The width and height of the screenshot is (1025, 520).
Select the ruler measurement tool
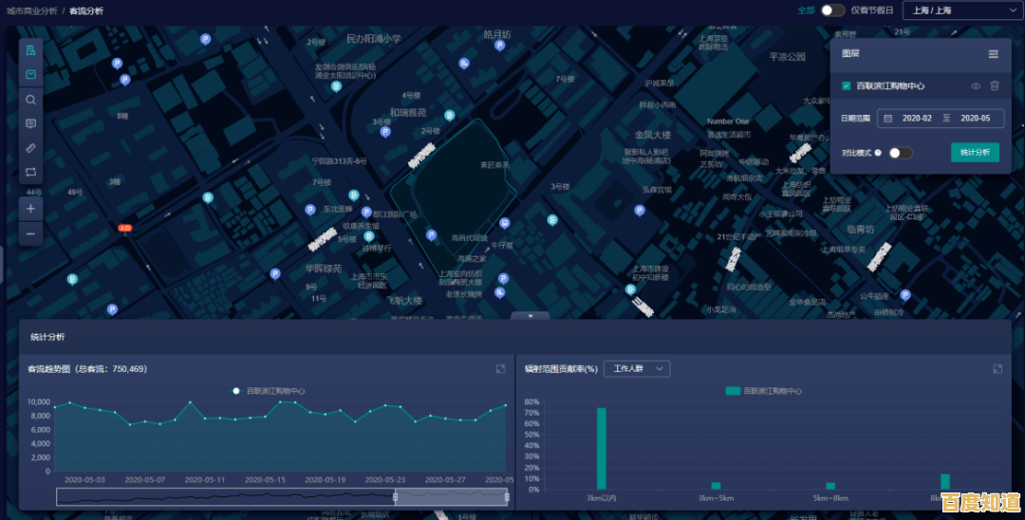coord(30,148)
